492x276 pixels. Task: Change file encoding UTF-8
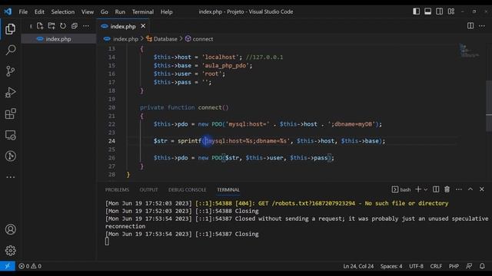coord(416,266)
